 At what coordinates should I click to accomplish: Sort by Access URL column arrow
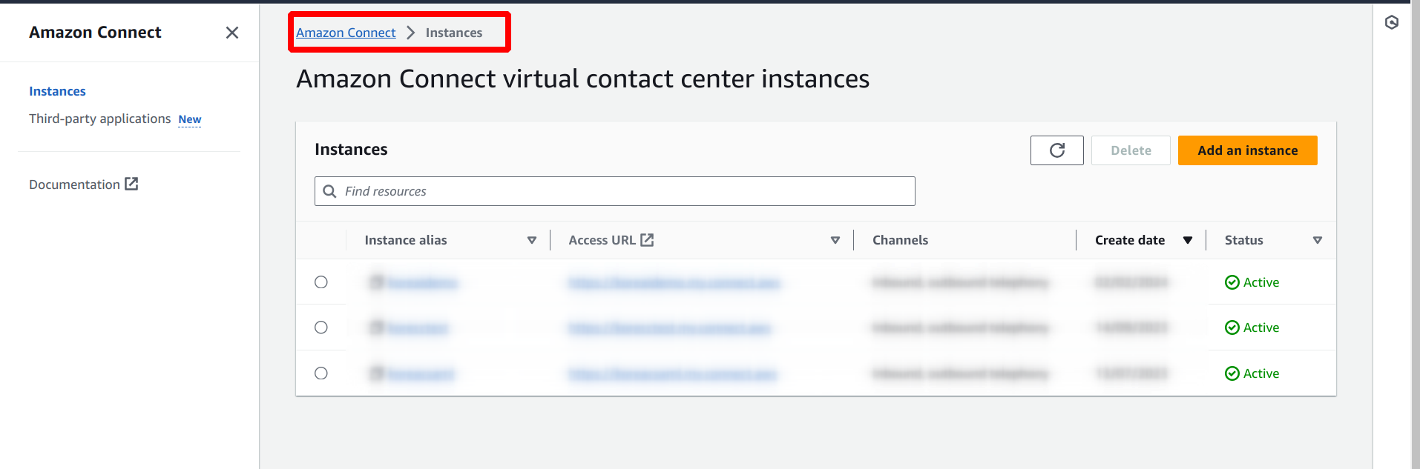coord(835,240)
